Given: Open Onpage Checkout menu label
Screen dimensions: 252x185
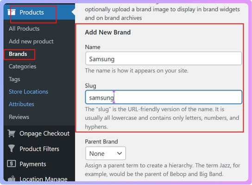Looking at the screenshot, I should pyautogui.click(x=44, y=133).
